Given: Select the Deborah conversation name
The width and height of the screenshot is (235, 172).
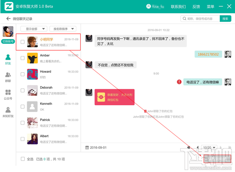Looking at the screenshot, I should tap(46, 88).
